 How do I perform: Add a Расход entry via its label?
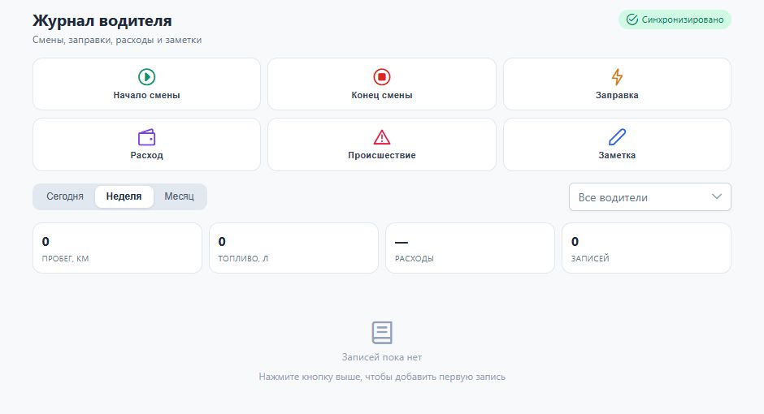coord(146,155)
